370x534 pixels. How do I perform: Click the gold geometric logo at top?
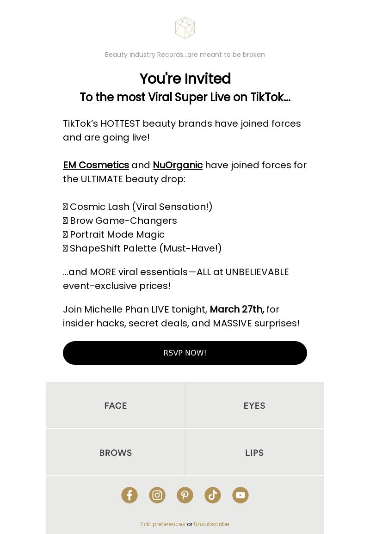(x=185, y=28)
